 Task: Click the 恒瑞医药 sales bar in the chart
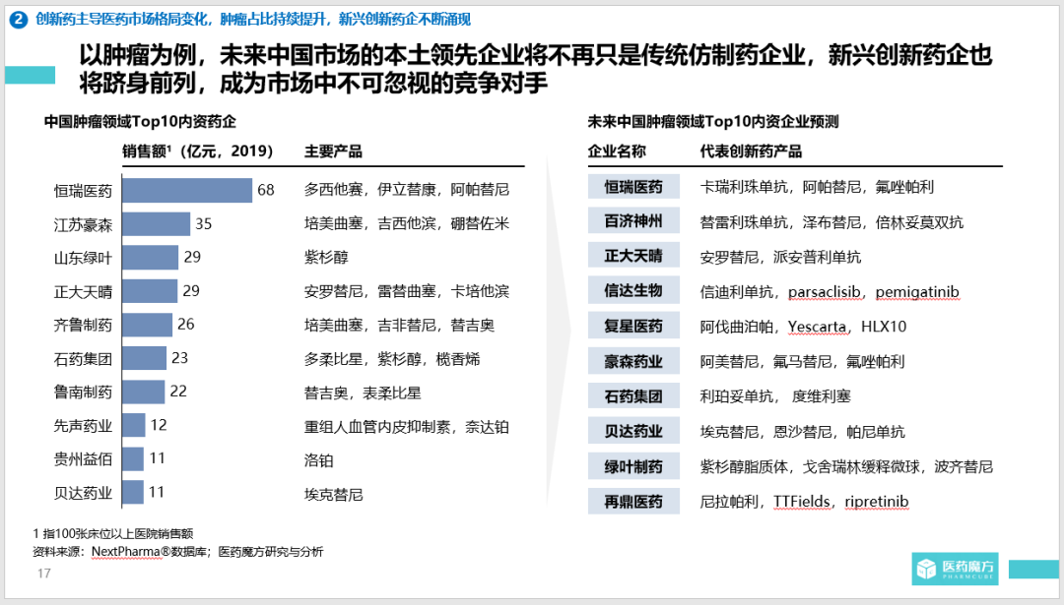pos(187,191)
